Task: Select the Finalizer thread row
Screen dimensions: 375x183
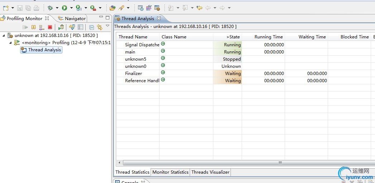Action: (x=246, y=74)
